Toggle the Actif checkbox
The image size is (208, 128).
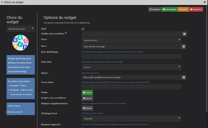pos(83,29)
